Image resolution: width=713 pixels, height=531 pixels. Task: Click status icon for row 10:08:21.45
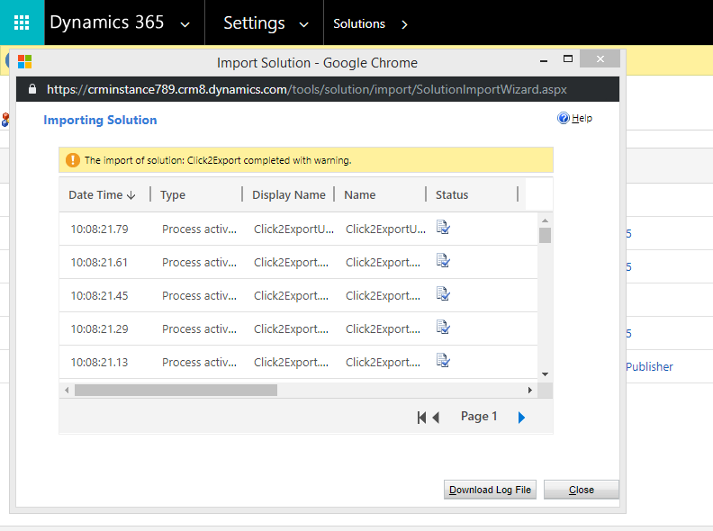click(443, 293)
